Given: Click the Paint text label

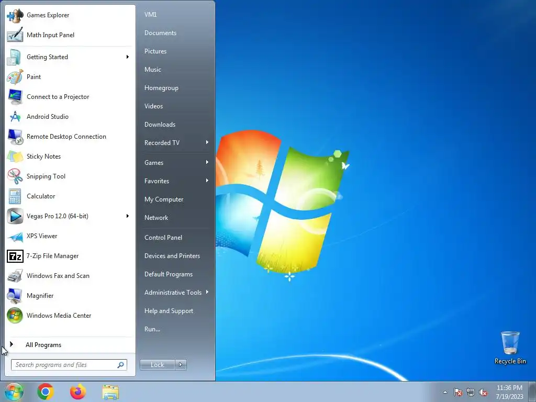Looking at the screenshot, I should (33, 77).
